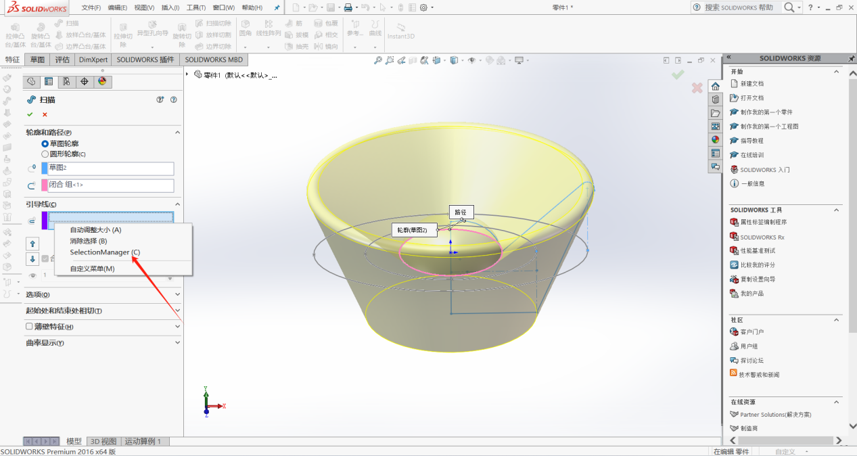Select the 草图轮廓 radio button
Screen dimensions: 857x456
[45, 144]
